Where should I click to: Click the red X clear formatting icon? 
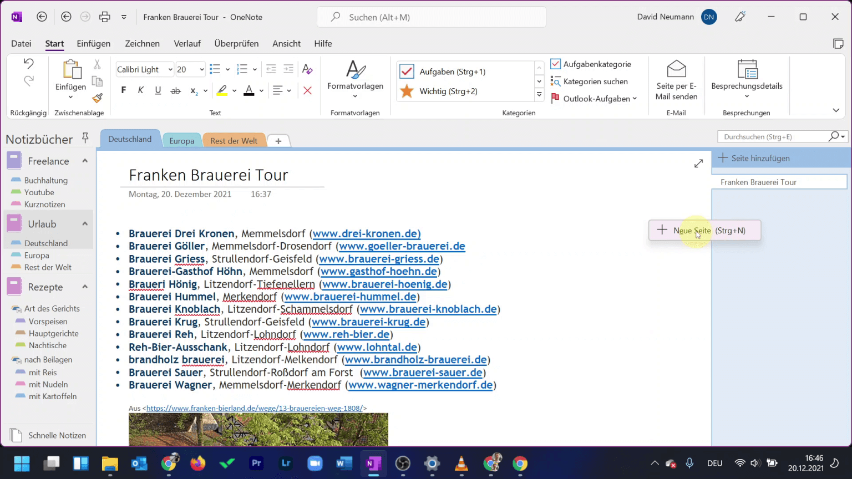tap(307, 90)
